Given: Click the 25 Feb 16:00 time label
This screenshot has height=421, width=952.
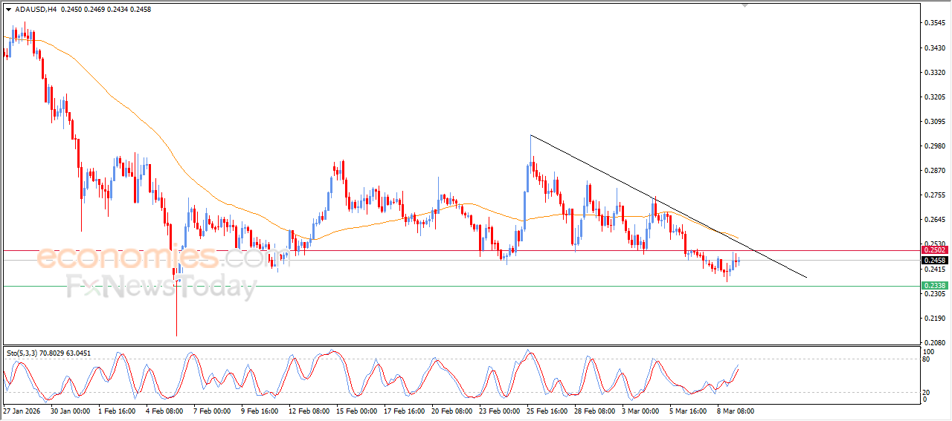Looking at the screenshot, I should (x=547, y=411).
